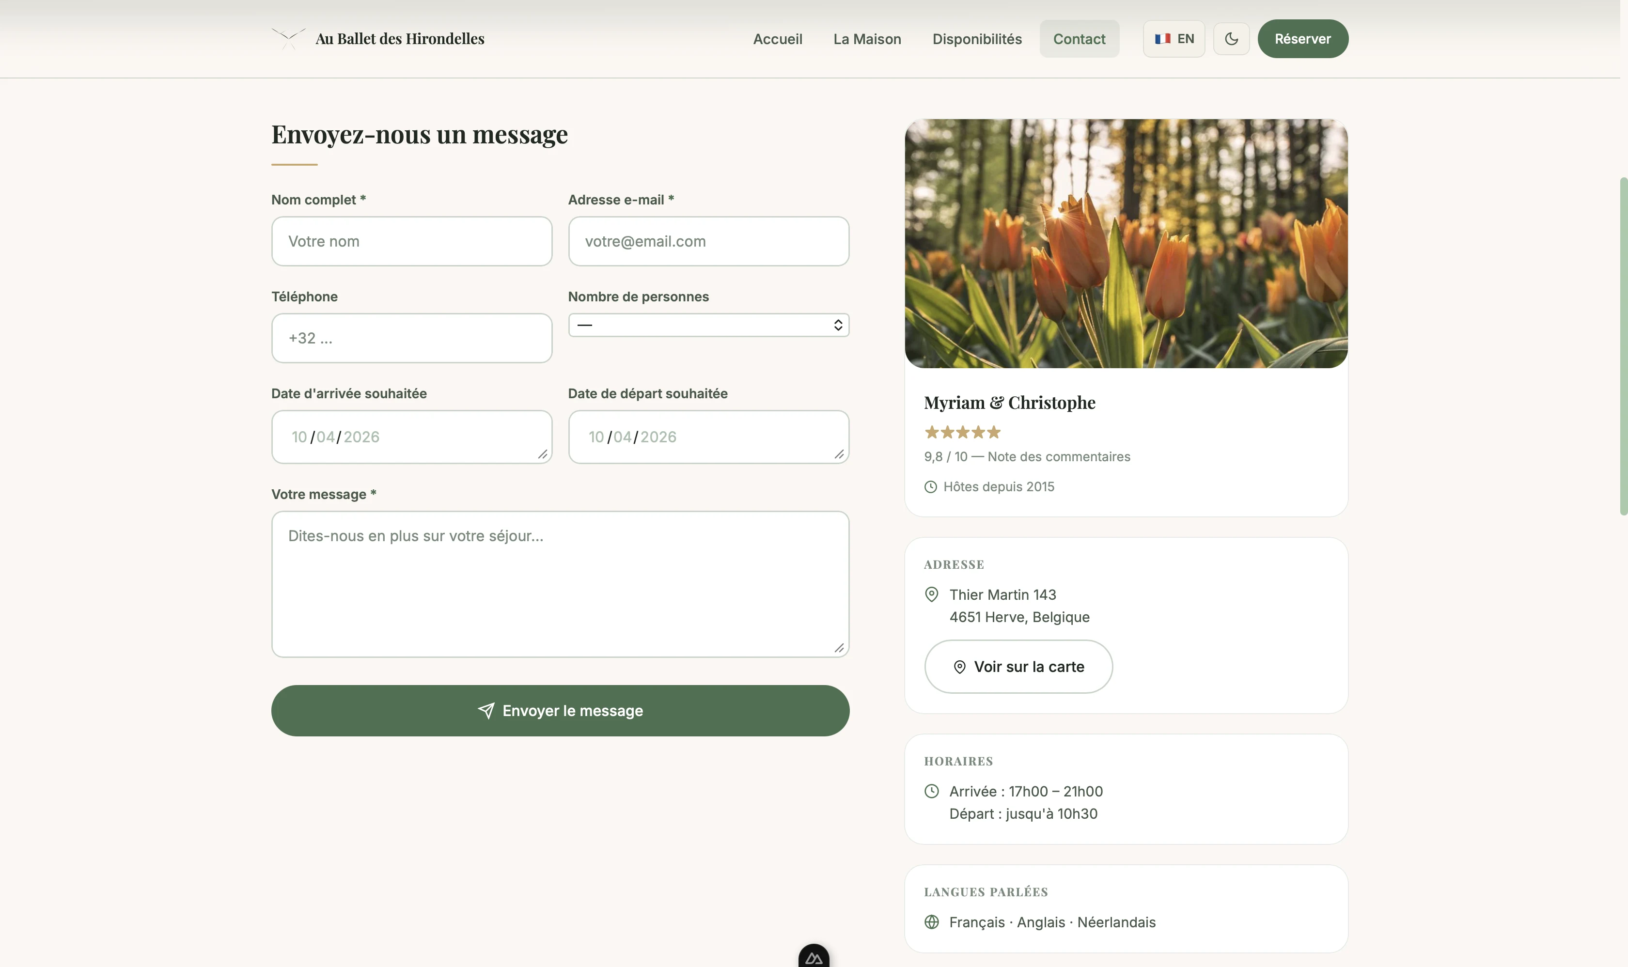Open the departure date picker field

click(708, 437)
